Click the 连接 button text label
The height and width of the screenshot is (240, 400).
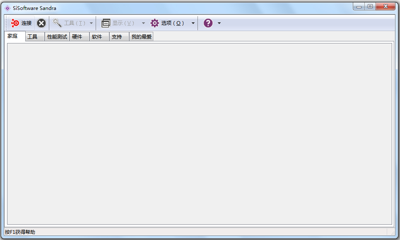[26, 23]
